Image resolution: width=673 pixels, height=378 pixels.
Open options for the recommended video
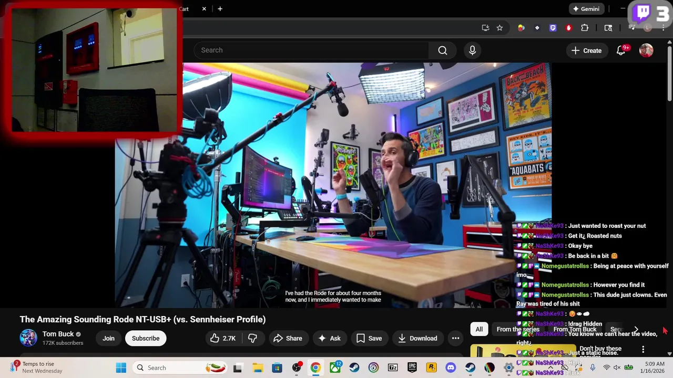click(643, 349)
